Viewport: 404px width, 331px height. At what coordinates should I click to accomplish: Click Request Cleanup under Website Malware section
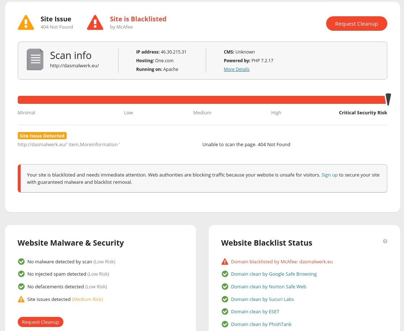tap(41, 322)
